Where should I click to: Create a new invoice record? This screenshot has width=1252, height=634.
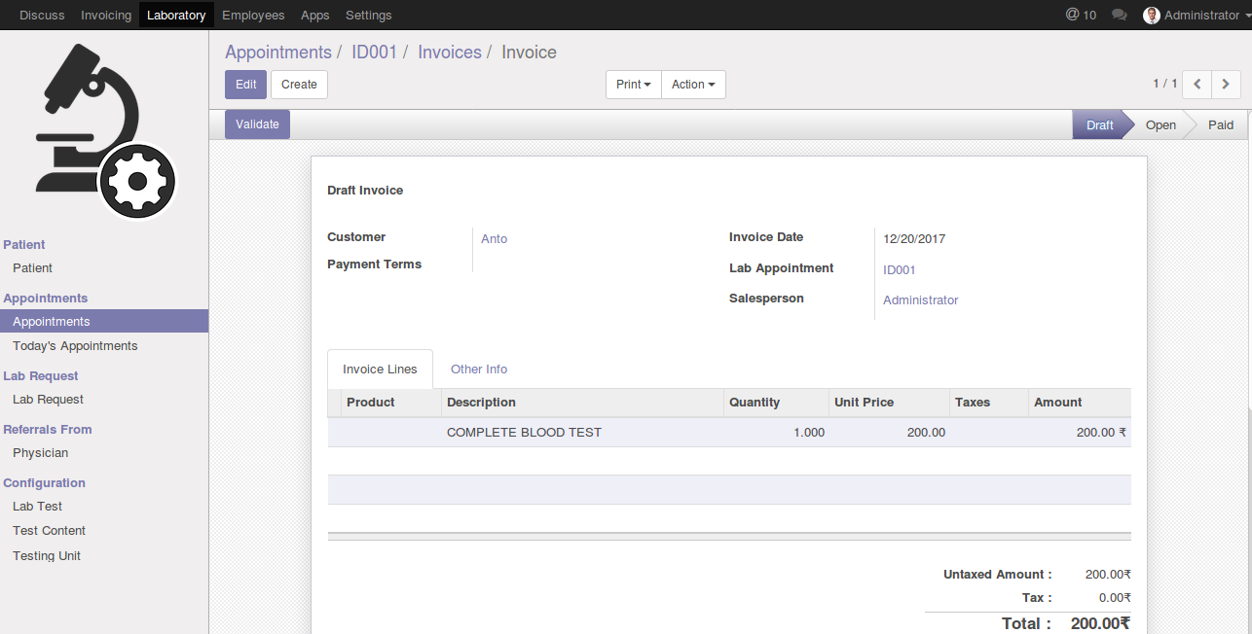click(x=299, y=85)
